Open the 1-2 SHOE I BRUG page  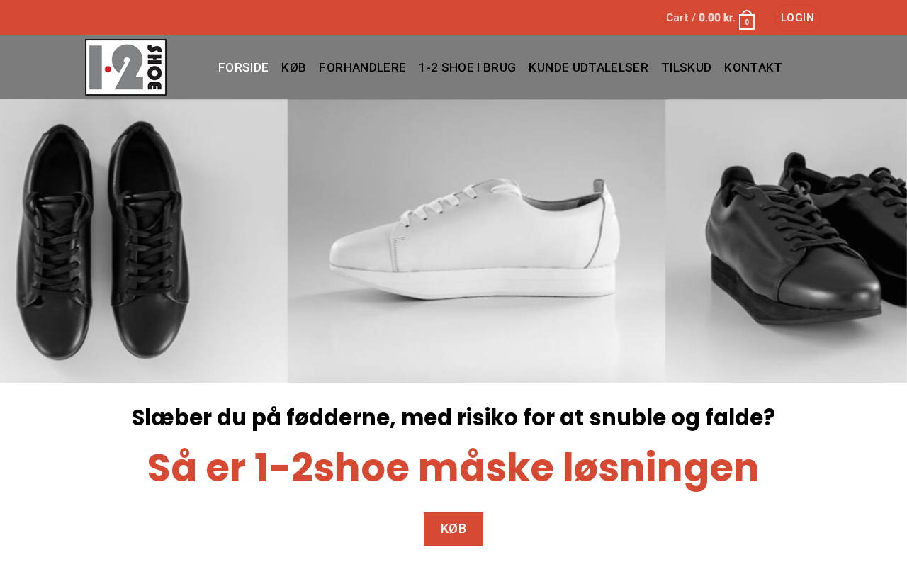[x=467, y=67]
